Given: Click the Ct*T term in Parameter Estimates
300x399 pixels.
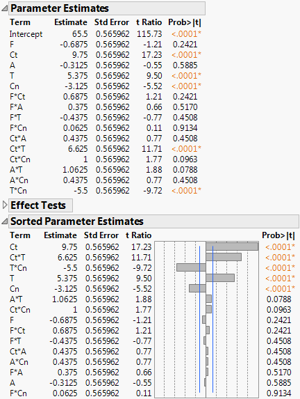Looking at the screenshot, I should coord(17,149).
